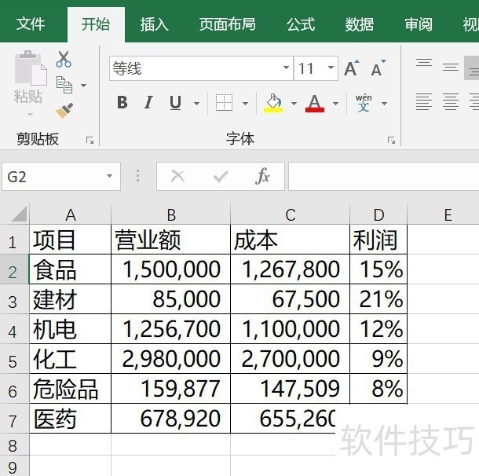The height and width of the screenshot is (476, 479).
Task: Click cell containing 85,000
Action: [x=170, y=299]
